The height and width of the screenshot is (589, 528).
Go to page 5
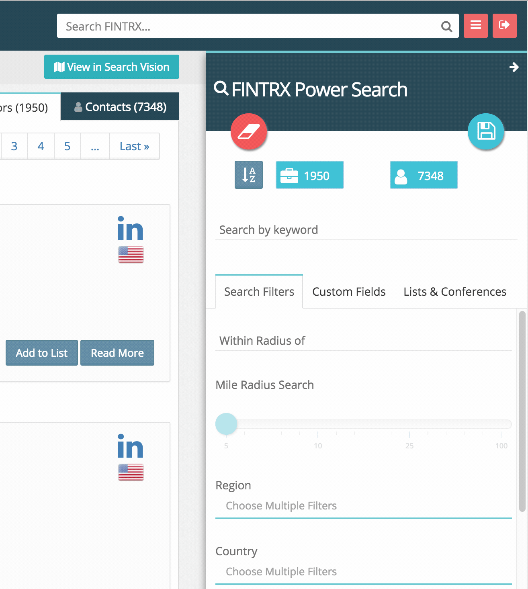[x=67, y=146]
